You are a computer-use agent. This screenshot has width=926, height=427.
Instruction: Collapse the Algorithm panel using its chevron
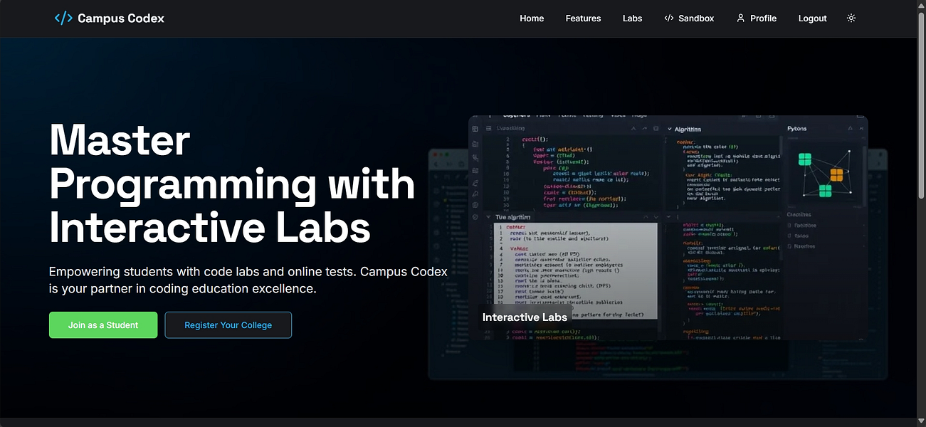pyautogui.click(x=670, y=129)
